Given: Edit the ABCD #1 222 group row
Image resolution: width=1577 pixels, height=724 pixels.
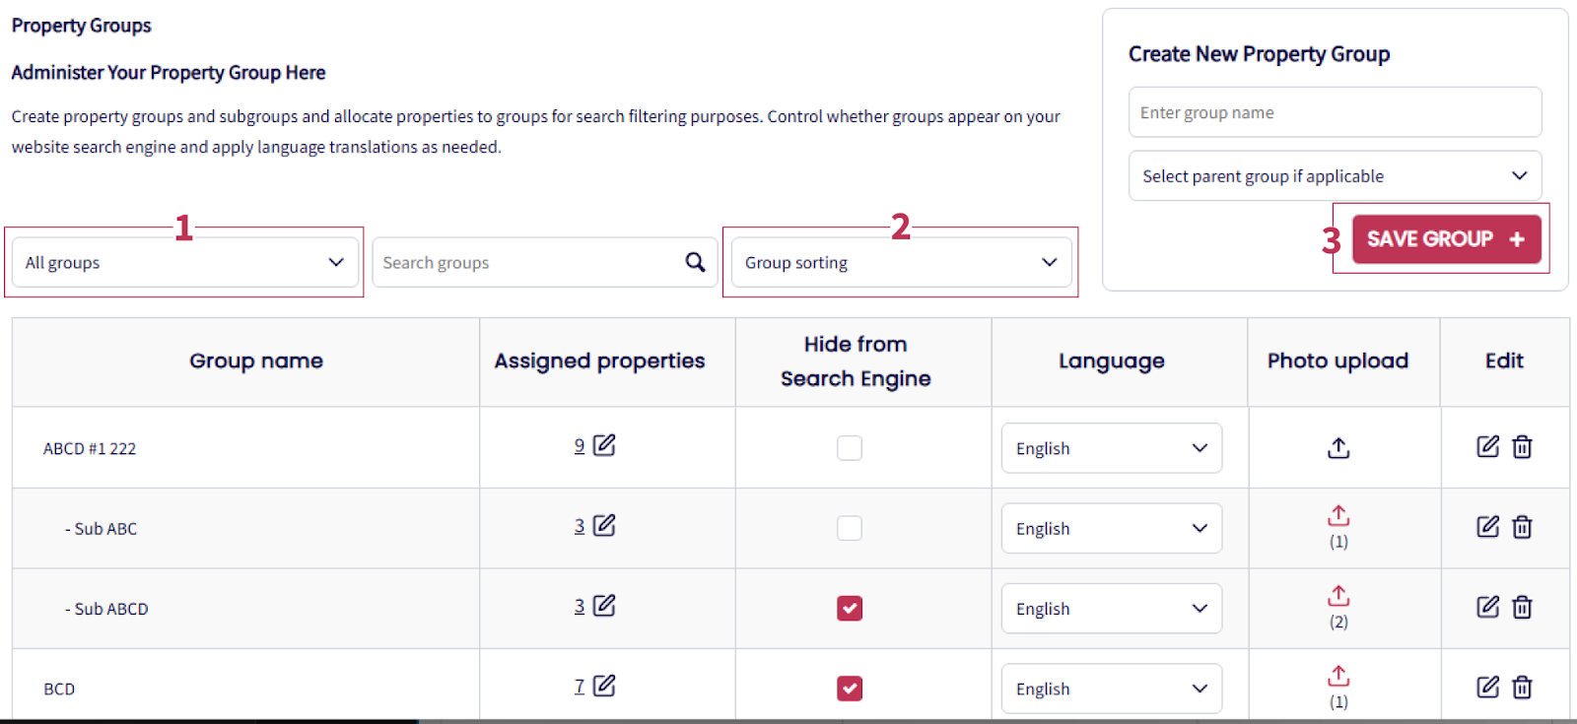Looking at the screenshot, I should 1487,446.
